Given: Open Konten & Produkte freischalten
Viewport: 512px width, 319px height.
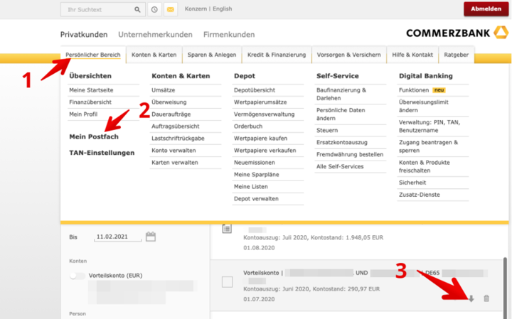Looking at the screenshot, I should pyautogui.click(x=424, y=166).
